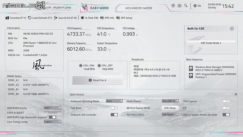Change language EN selector
This screenshot has height=137, width=243.
coord(197,6)
